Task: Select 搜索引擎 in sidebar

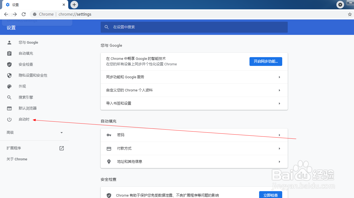Action: pyautogui.click(x=26, y=97)
